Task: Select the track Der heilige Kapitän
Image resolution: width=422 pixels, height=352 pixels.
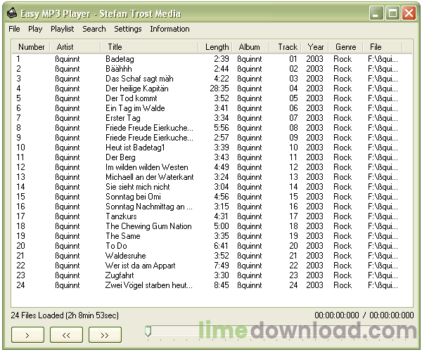Action: tap(136, 89)
